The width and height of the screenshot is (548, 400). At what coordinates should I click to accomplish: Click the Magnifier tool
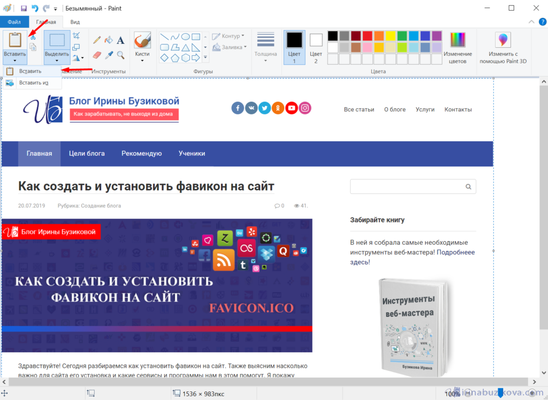(121, 55)
